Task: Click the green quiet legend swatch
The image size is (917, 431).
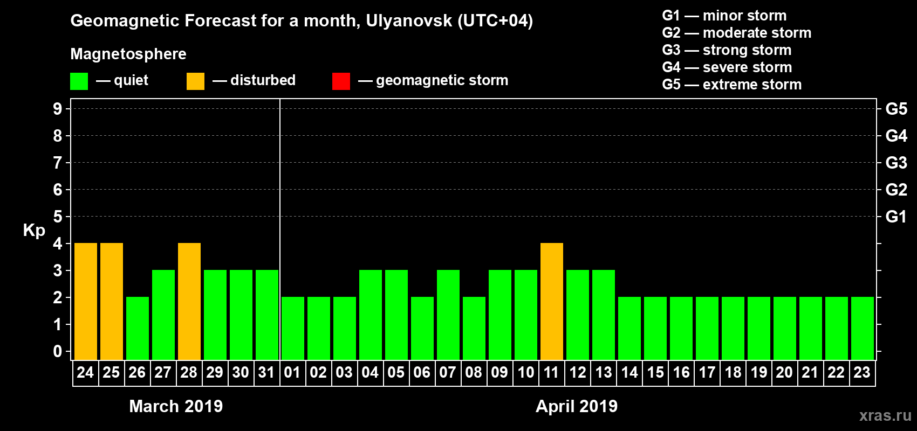Action: click(x=79, y=81)
